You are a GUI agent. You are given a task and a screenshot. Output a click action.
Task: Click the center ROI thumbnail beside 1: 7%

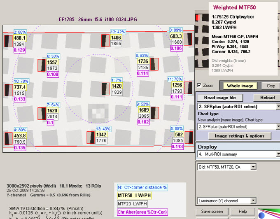(106, 89)
